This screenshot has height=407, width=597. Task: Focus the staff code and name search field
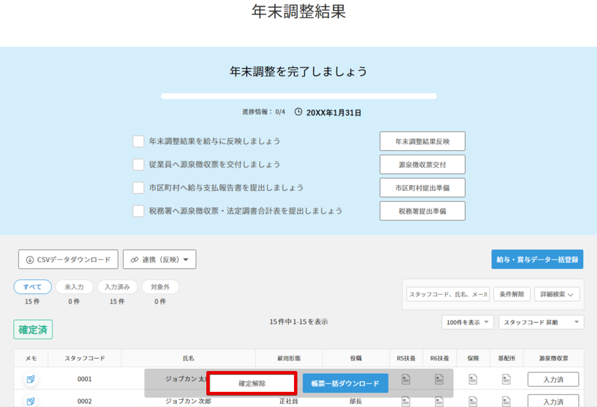447,294
